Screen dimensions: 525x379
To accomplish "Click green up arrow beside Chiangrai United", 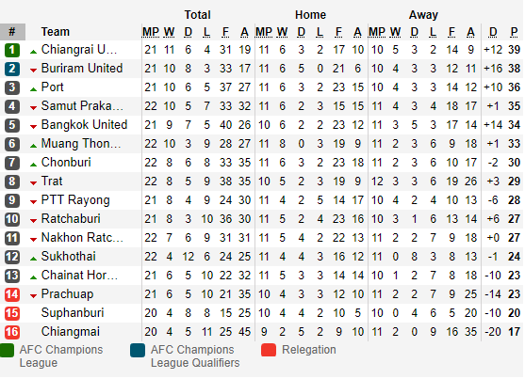I will pyautogui.click(x=33, y=52).
